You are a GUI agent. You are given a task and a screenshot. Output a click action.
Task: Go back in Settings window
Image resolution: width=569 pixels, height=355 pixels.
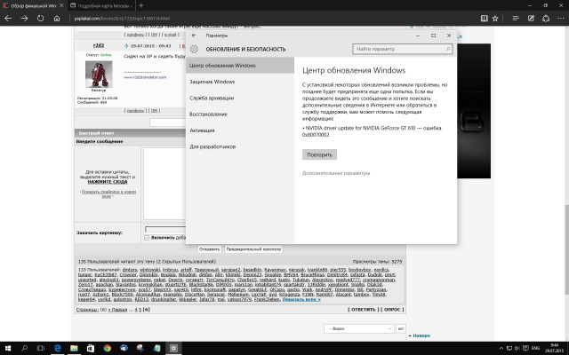(x=194, y=35)
